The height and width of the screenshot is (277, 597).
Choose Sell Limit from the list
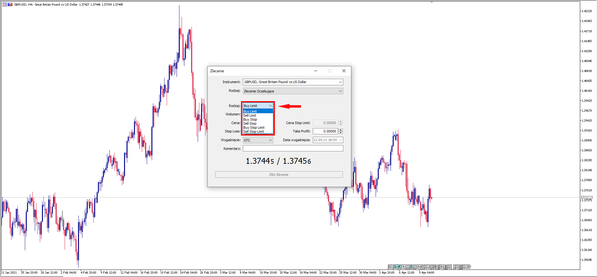pyautogui.click(x=258, y=115)
